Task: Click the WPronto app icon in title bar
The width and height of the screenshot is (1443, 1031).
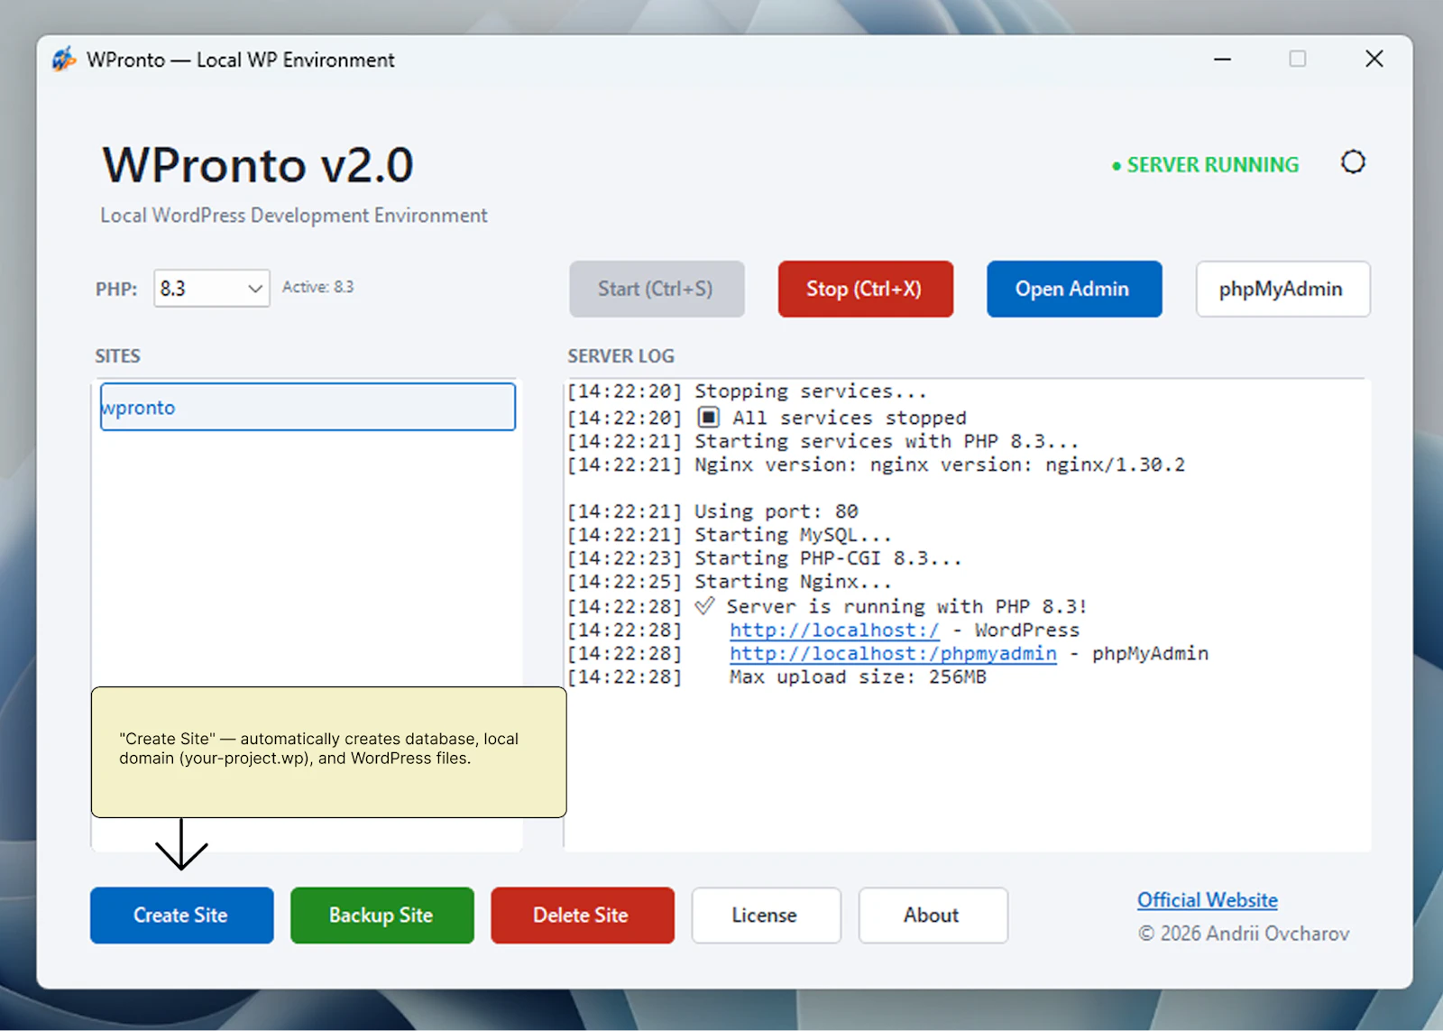Action: pos(64,60)
